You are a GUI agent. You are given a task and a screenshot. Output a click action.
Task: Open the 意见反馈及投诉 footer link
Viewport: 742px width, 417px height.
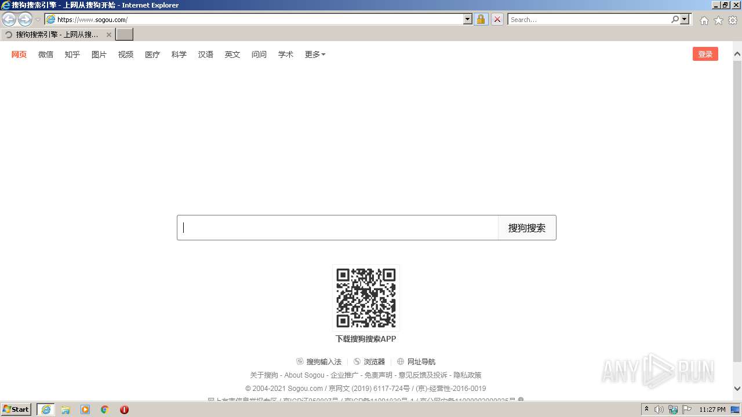click(423, 375)
